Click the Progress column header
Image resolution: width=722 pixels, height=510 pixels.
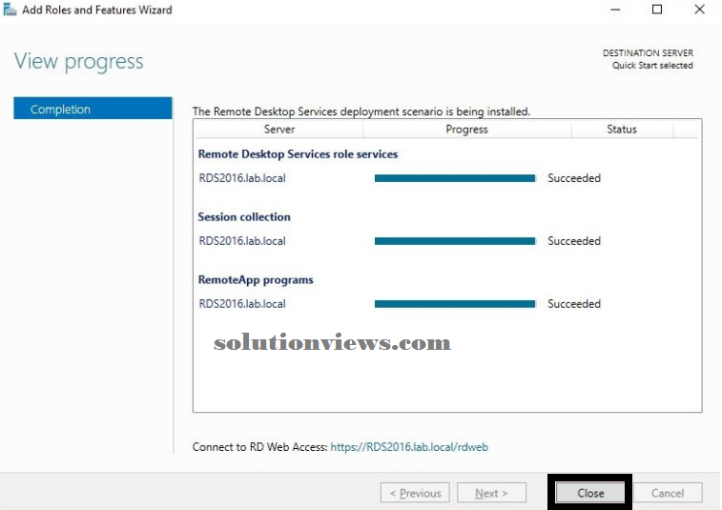pyautogui.click(x=467, y=130)
